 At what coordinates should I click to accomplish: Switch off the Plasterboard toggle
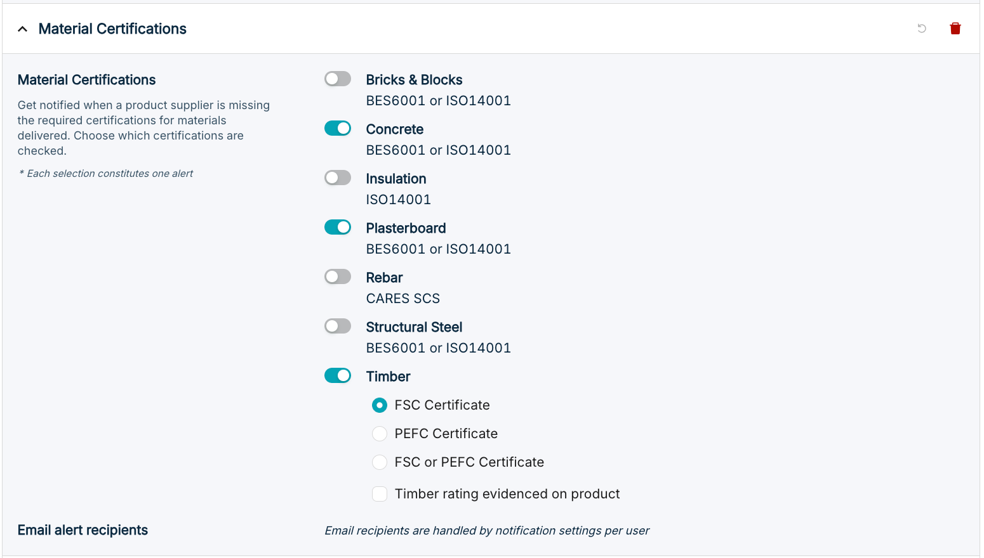click(338, 227)
